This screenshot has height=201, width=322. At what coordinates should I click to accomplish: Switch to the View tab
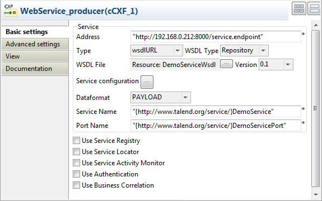tap(35, 56)
